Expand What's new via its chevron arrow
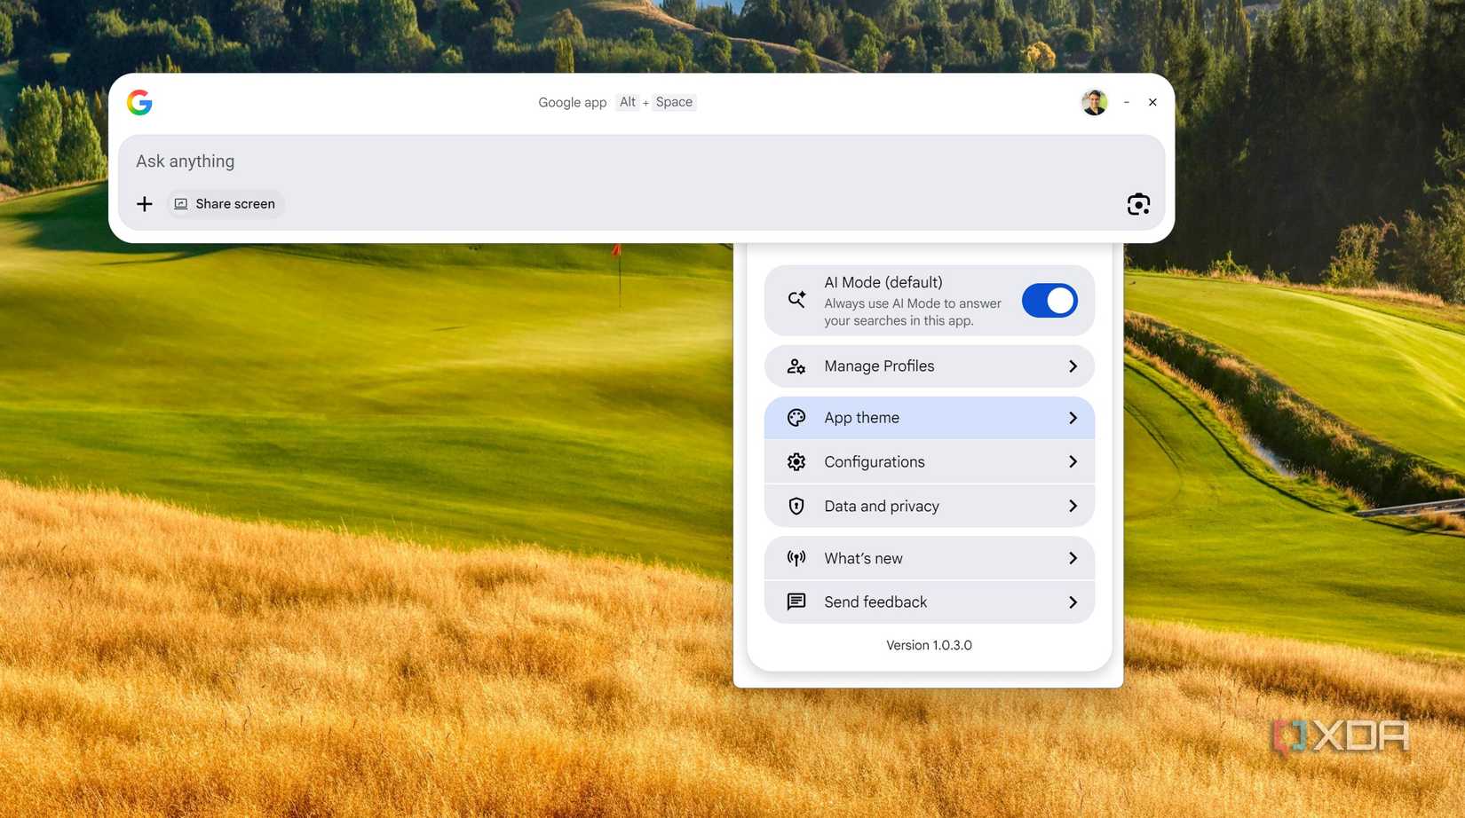This screenshot has height=818, width=1465. tap(1073, 558)
